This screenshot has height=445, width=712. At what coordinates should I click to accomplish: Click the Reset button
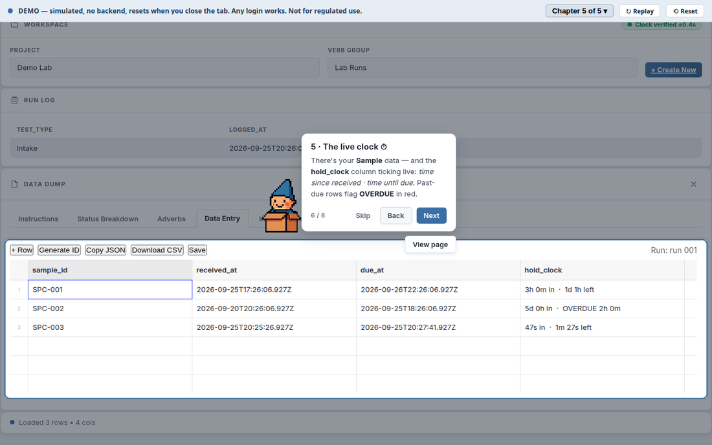(685, 11)
